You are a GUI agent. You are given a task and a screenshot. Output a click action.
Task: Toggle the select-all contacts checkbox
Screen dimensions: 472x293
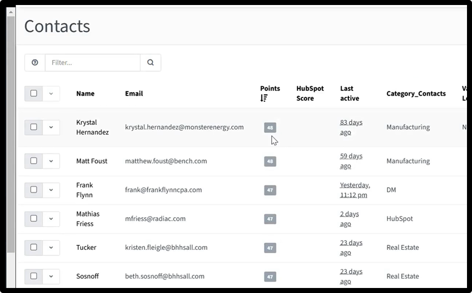coord(34,93)
